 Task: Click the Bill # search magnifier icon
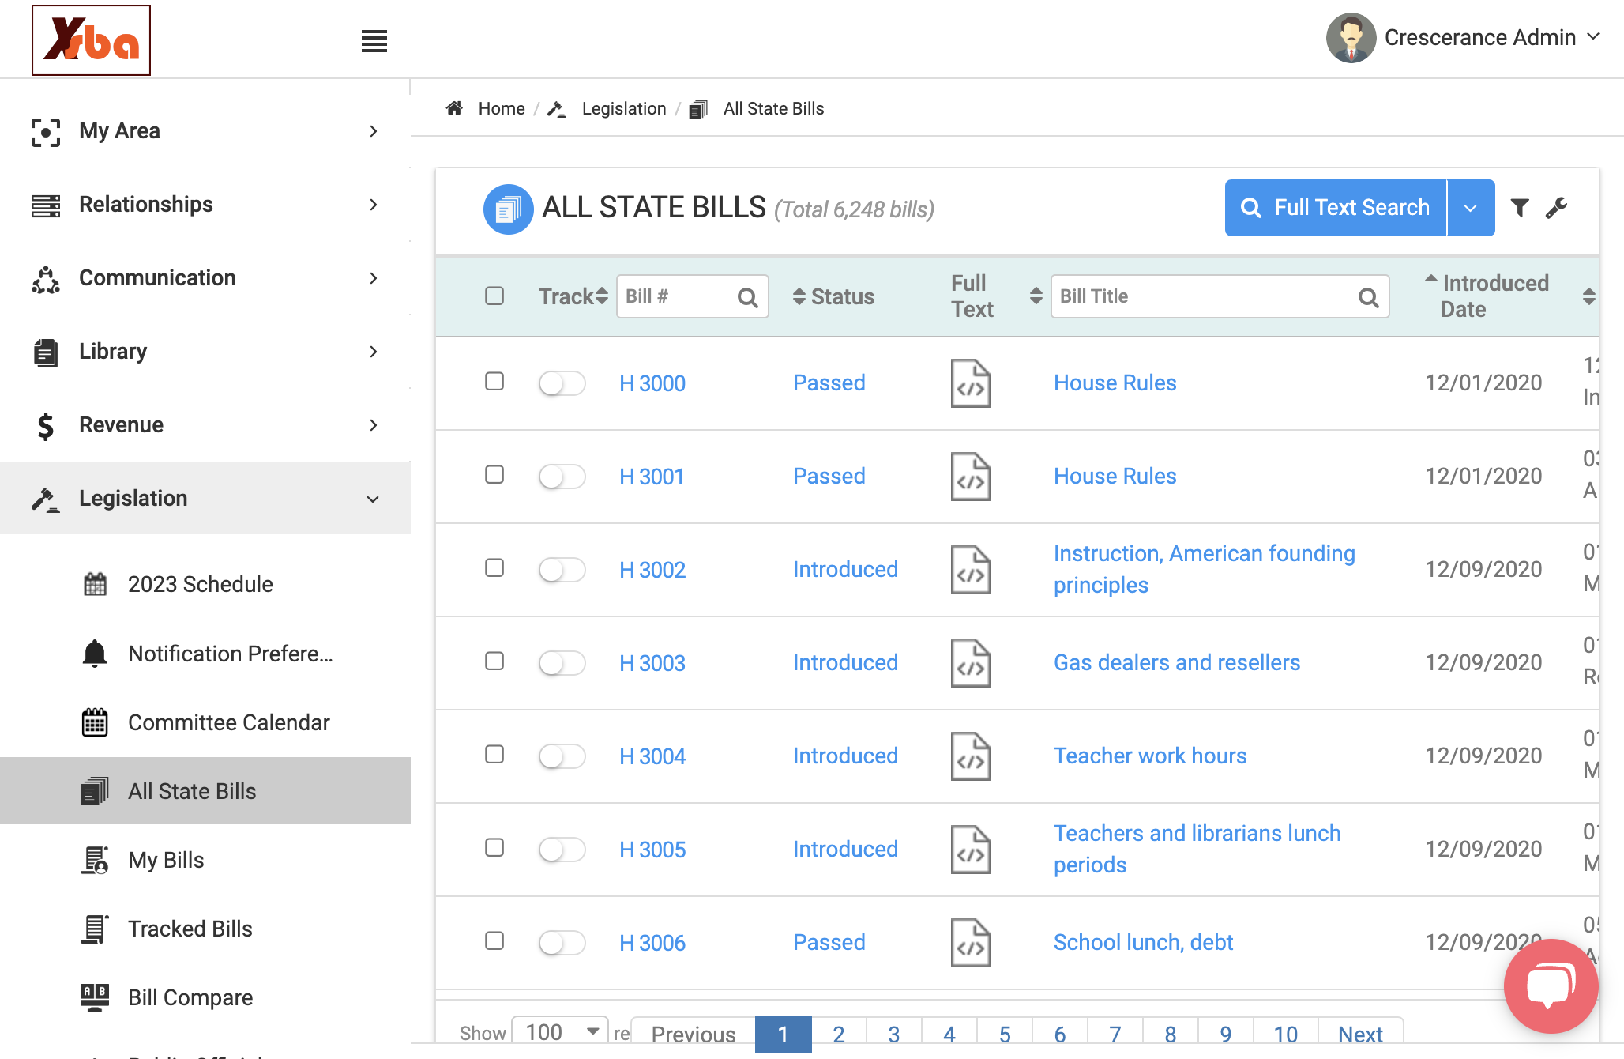tap(747, 297)
